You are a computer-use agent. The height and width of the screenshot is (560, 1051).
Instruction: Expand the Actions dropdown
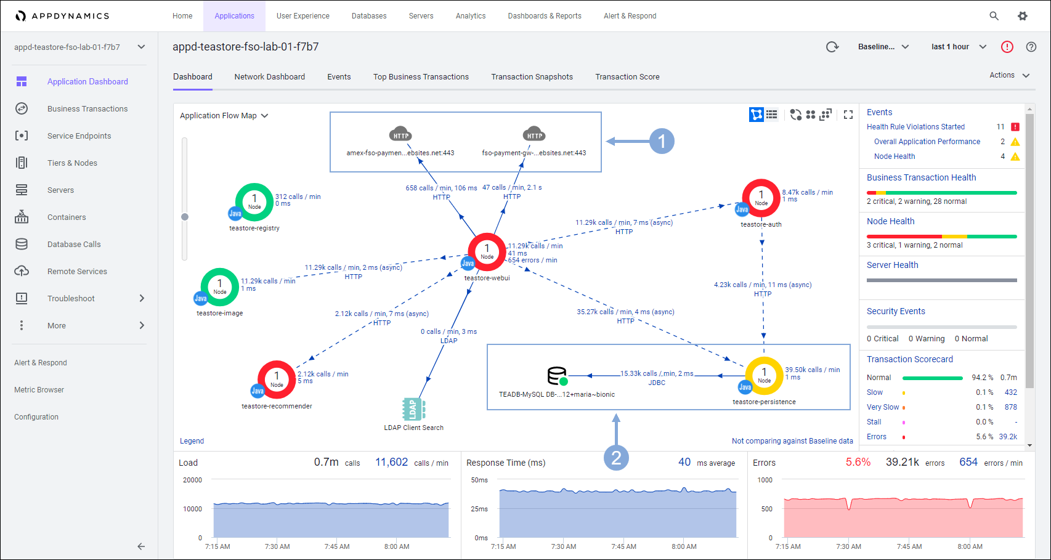(x=1009, y=75)
